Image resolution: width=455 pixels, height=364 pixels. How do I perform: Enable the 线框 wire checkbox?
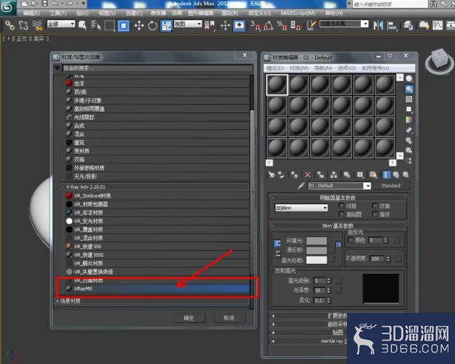[x=342, y=205]
